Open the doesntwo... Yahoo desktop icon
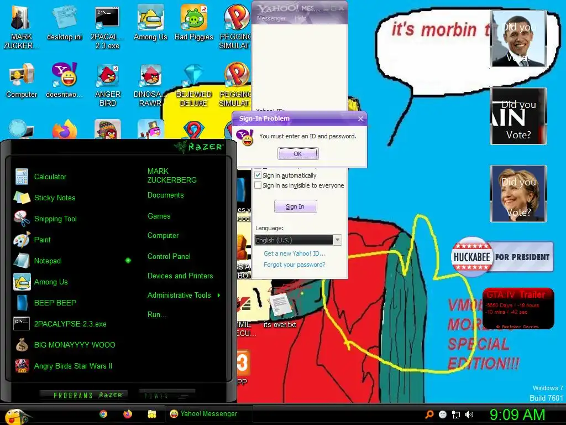The image size is (566, 425). pyautogui.click(x=64, y=81)
